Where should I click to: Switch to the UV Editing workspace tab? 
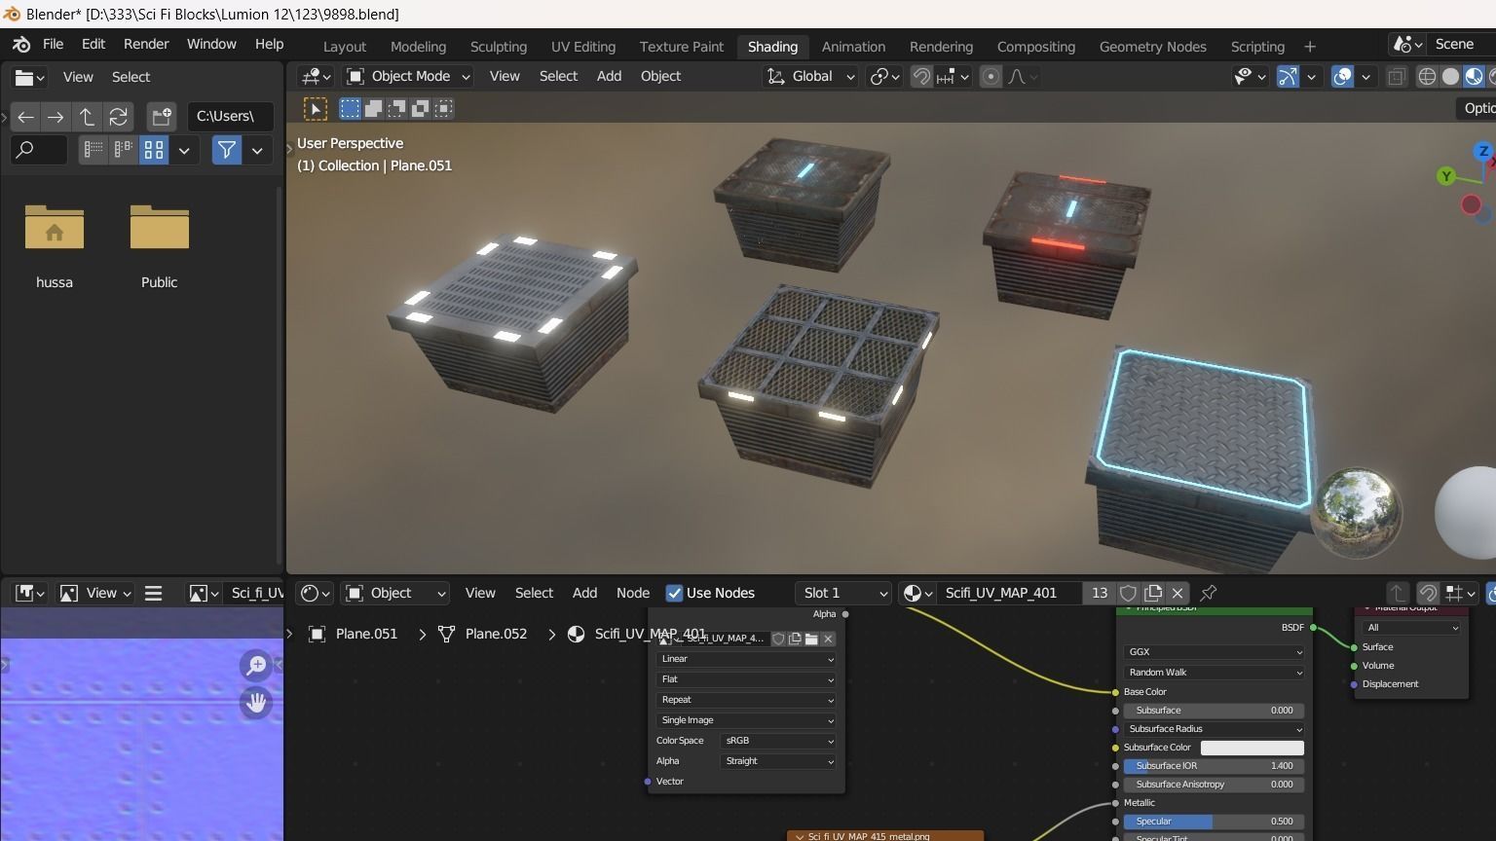[x=582, y=47]
